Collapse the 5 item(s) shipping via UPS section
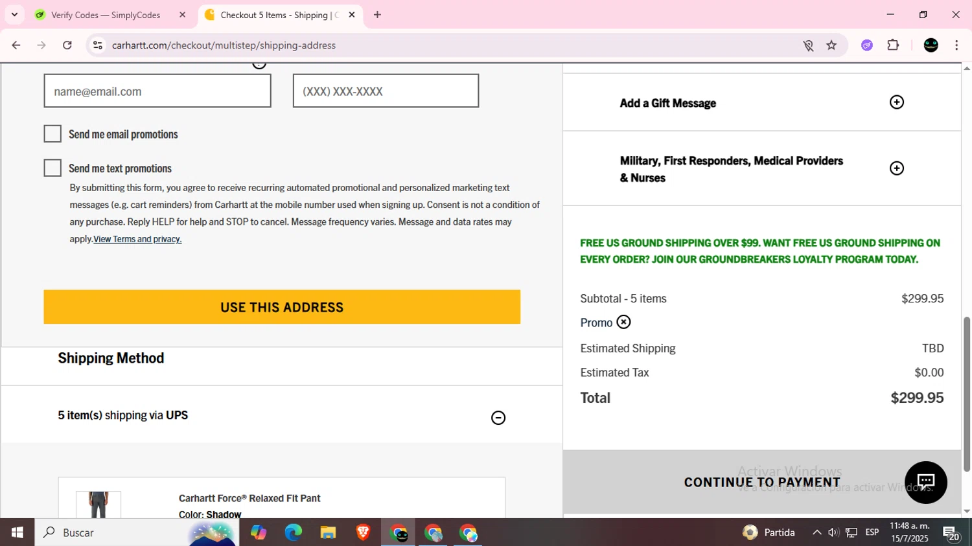The image size is (972, 546). tap(498, 418)
